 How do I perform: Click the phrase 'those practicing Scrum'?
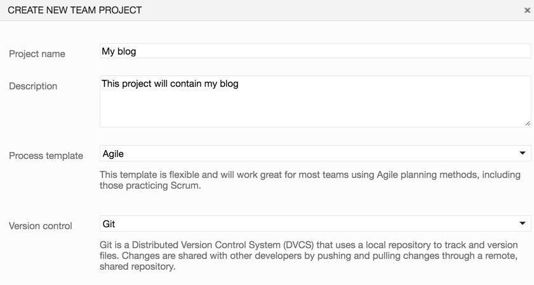click(149, 186)
